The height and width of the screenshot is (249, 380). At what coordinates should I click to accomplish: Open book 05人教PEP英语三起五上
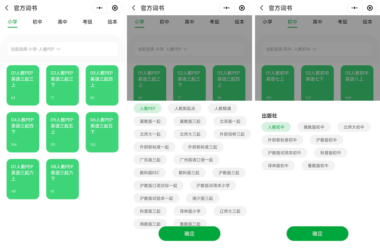(63, 132)
